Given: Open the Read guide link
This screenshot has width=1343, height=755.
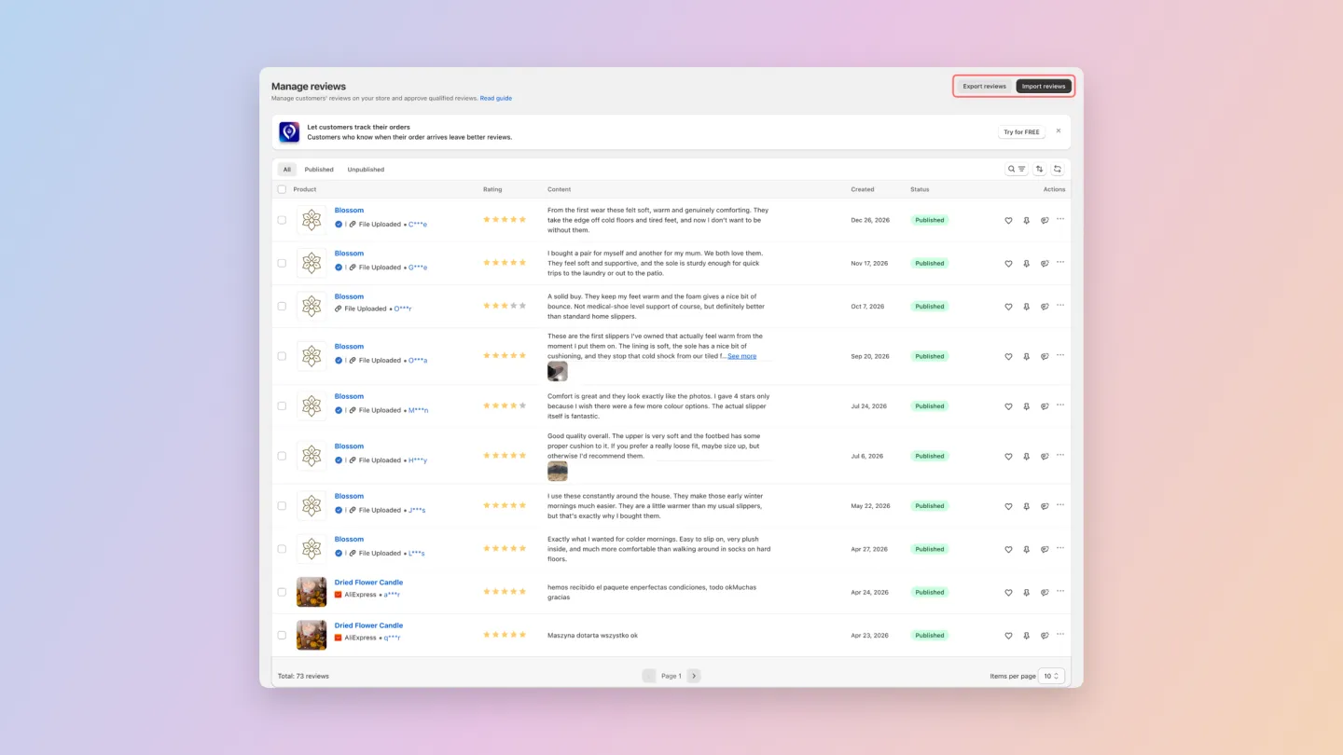Looking at the screenshot, I should (496, 98).
